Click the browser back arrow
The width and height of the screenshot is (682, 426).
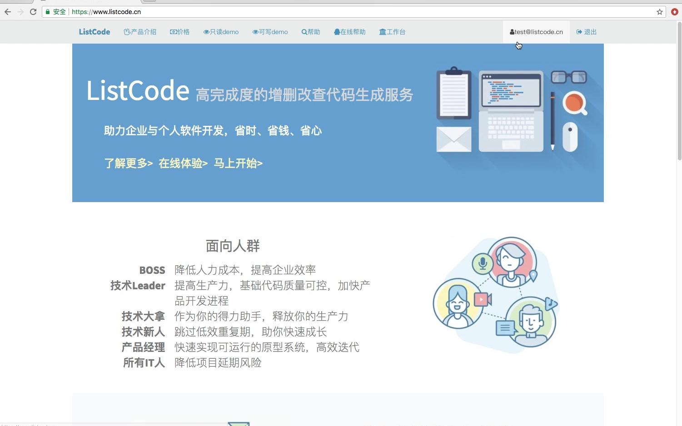(7, 12)
